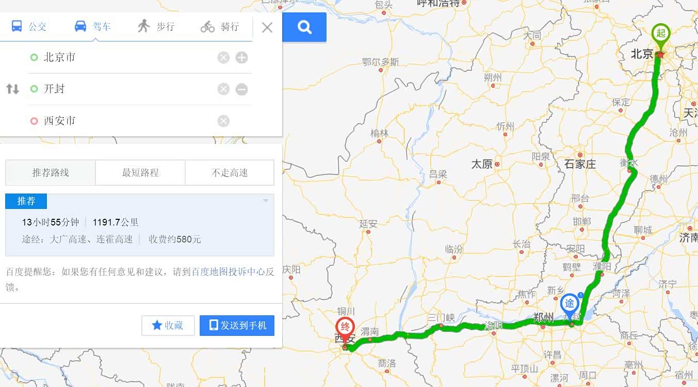The width and height of the screenshot is (698, 387).
Task: Choose the 骑行 cycling mode
Action: pos(220,26)
